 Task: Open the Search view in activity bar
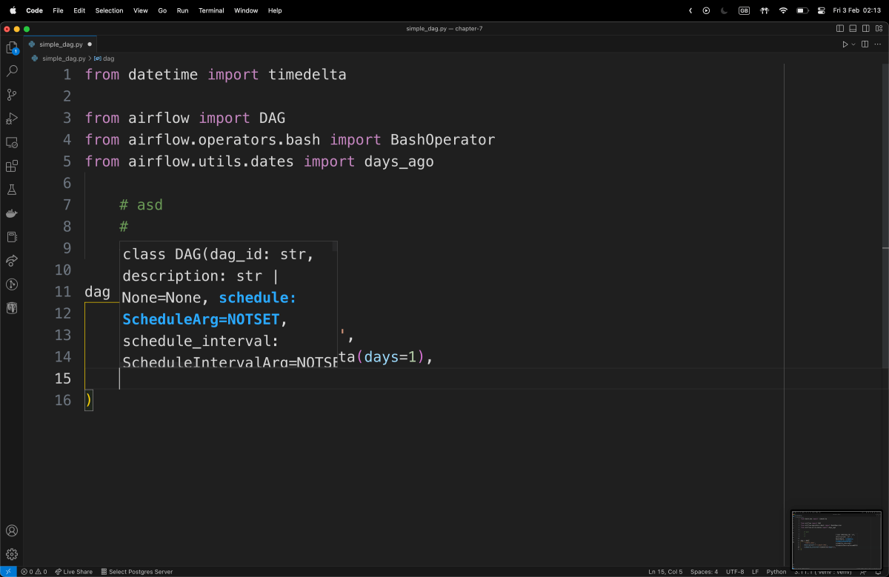[x=12, y=71]
